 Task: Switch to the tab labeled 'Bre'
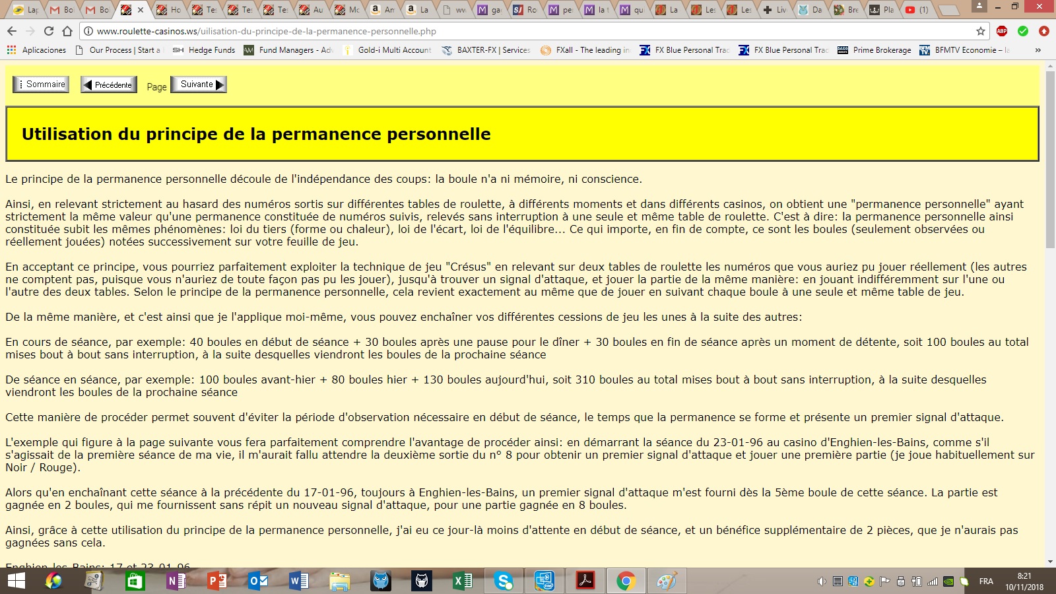tap(846, 10)
